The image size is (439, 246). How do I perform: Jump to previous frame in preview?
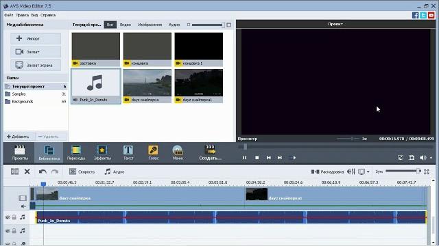click(268, 158)
